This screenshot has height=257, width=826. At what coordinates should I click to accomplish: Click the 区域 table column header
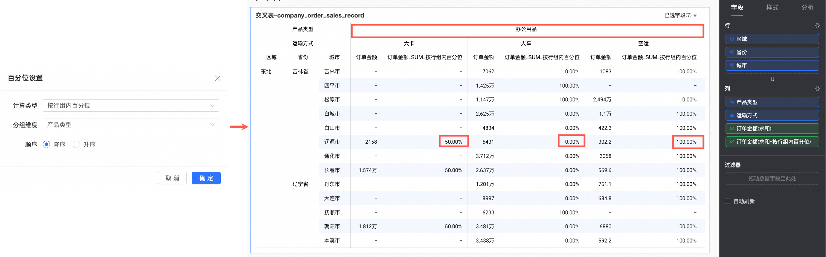(x=271, y=57)
